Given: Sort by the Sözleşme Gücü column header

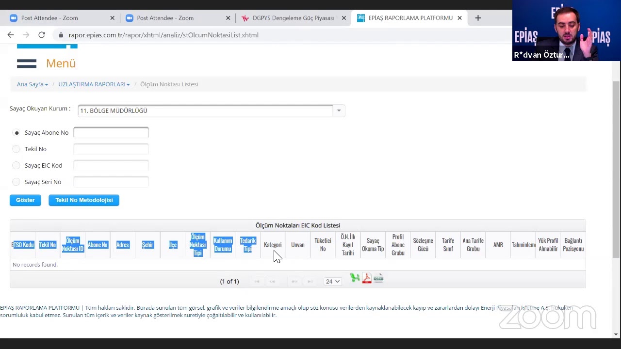Looking at the screenshot, I should (423, 245).
